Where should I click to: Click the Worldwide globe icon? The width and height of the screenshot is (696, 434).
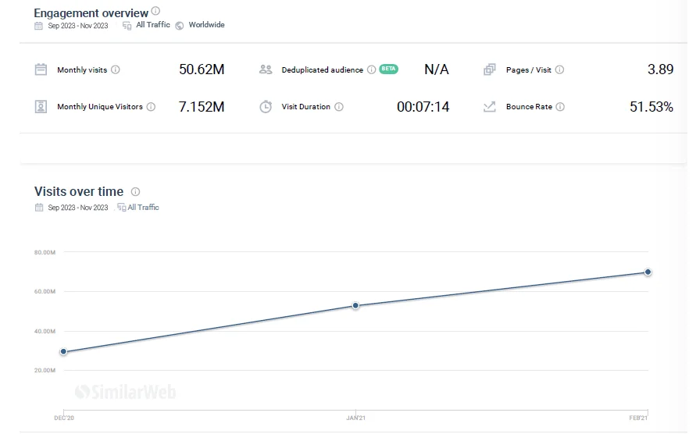180,26
